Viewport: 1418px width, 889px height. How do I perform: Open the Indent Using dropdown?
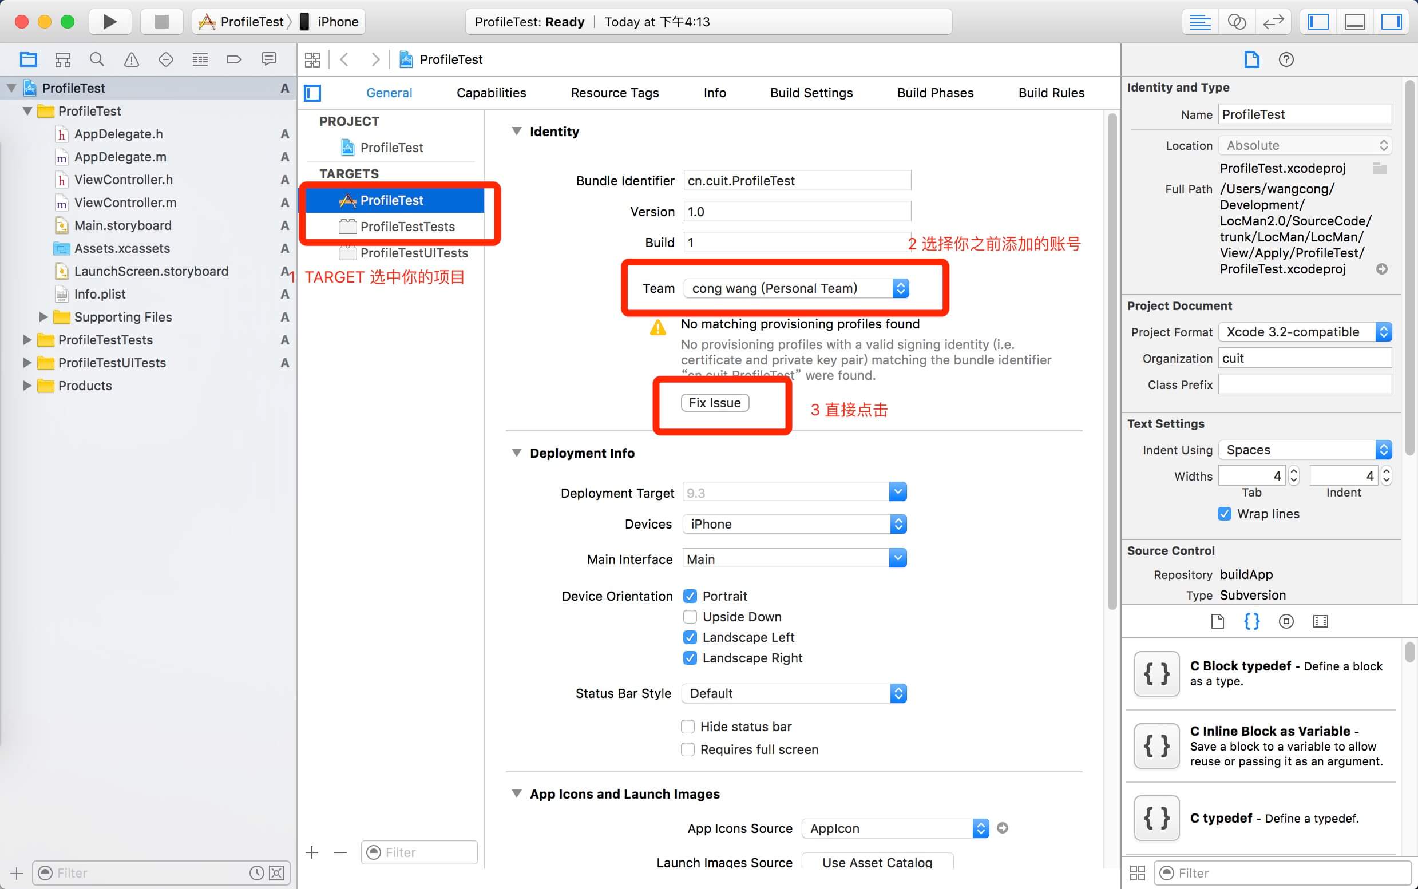[1305, 450]
